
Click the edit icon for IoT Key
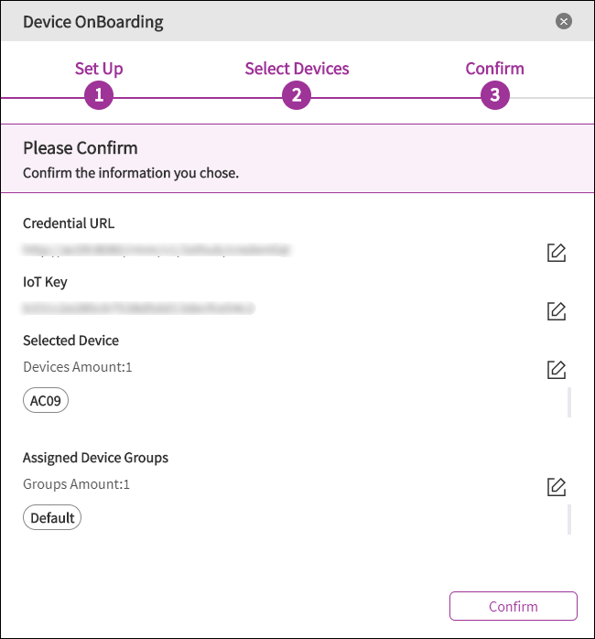[x=556, y=310]
